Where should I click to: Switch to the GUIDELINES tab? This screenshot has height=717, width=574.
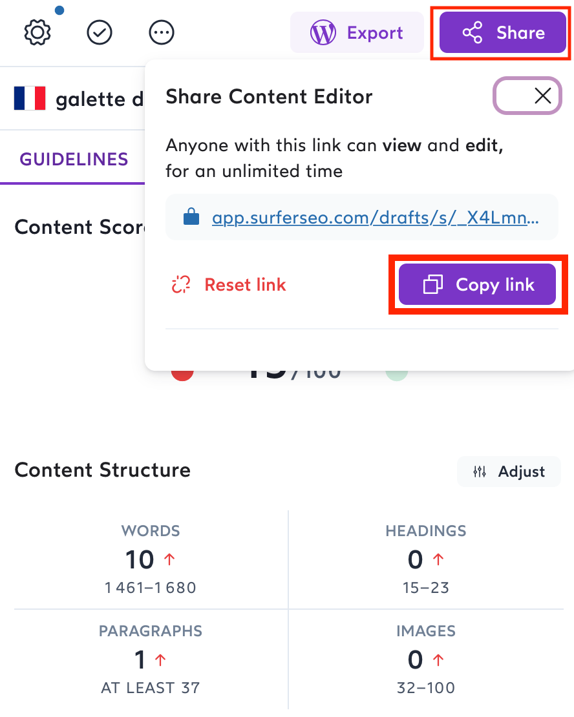click(74, 159)
